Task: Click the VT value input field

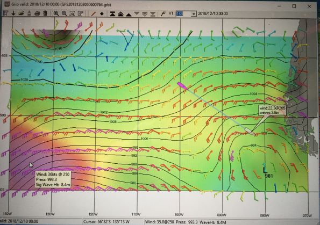Action: tap(183, 14)
